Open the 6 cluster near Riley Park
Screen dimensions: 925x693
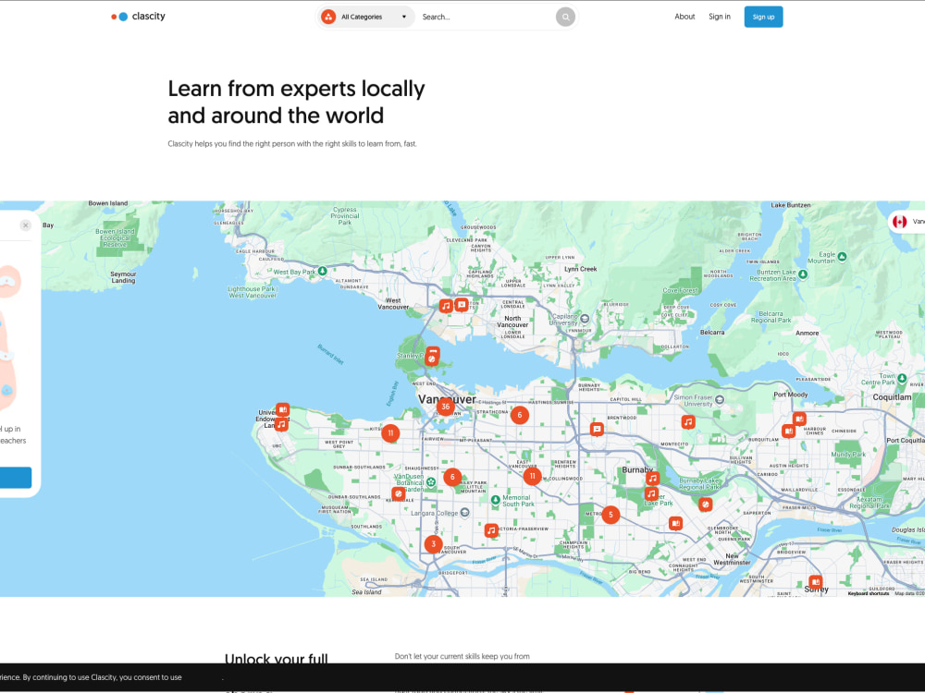point(452,477)
